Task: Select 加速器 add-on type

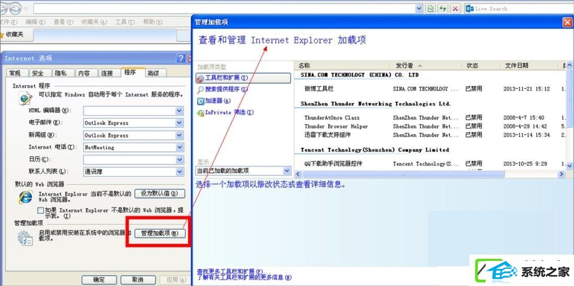Action: (218, 101)
